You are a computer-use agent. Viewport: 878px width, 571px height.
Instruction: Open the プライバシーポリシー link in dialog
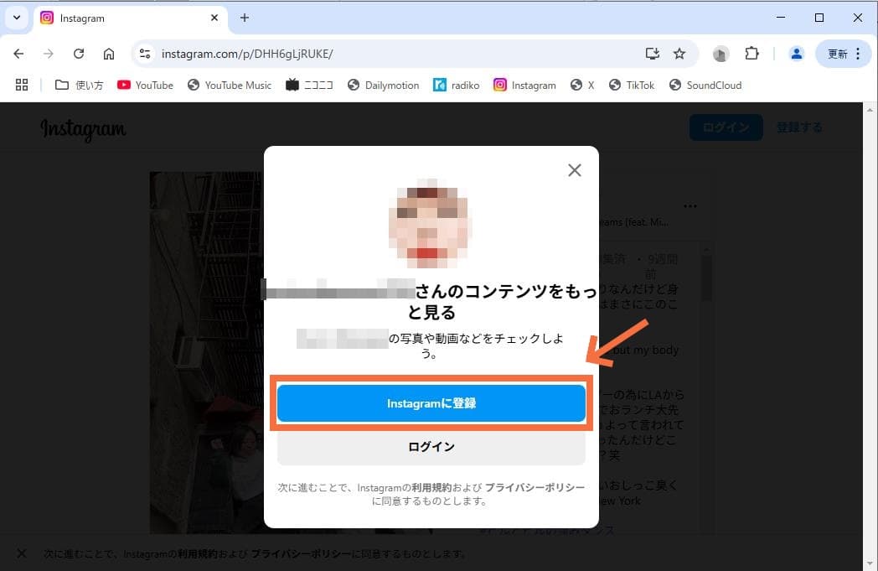[535, 488]
